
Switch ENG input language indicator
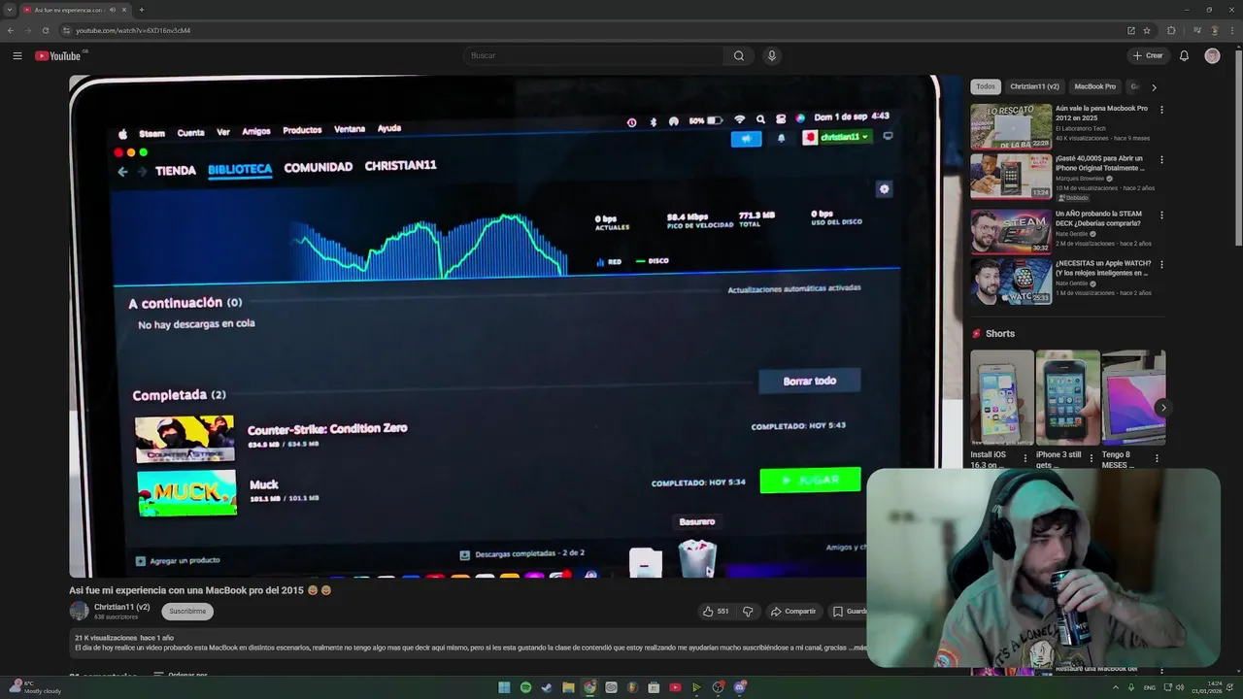point(1150,687)
